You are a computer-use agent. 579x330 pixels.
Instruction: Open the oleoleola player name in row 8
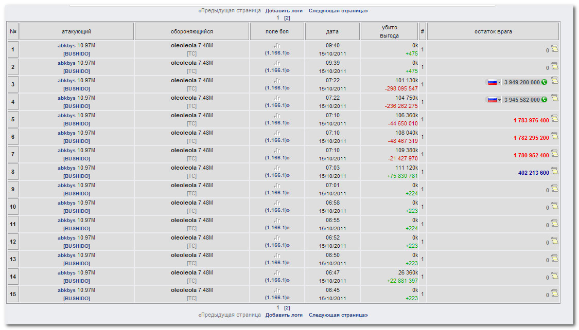coord(184,168)
